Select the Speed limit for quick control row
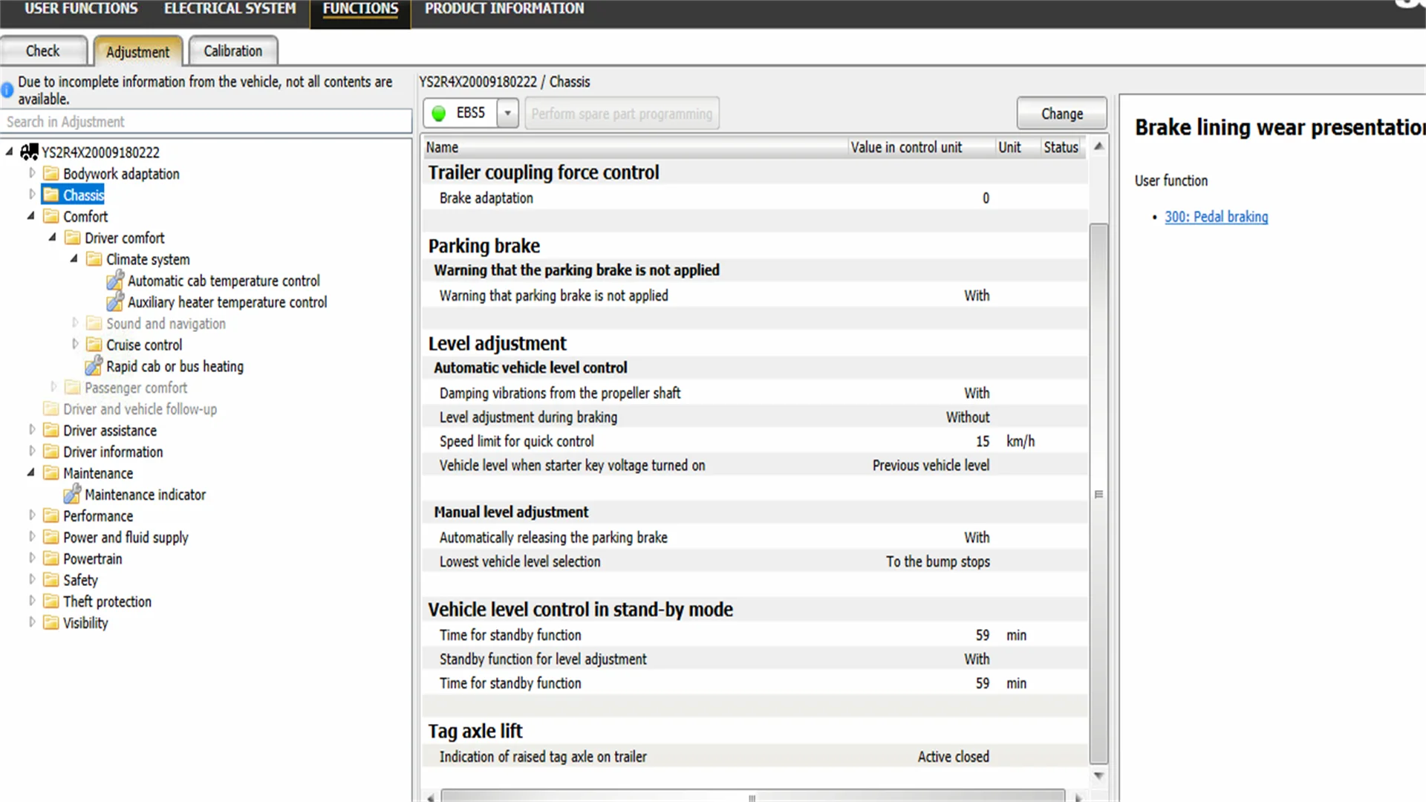Viewport: 1426px width, 802px height. 755,441
